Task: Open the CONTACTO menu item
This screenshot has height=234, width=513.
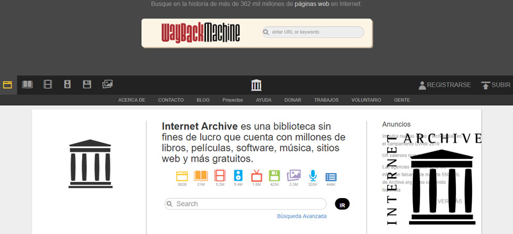Action: pos(171,100)
